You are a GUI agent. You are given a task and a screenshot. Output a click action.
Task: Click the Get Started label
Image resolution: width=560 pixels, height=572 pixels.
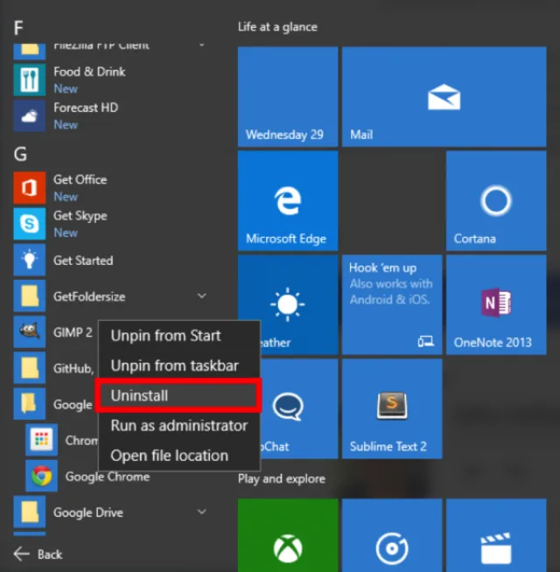[x=83, y=261]
